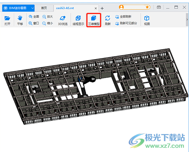Maximize the application window
This screenshot has height=152, width=189.
pyautogui.click(x=176, y=7)
